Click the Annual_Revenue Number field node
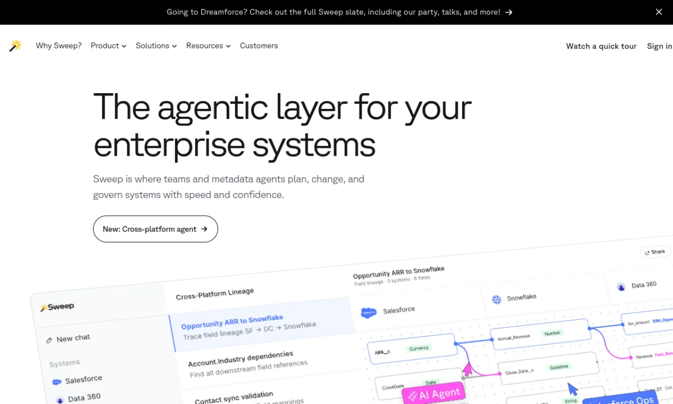673x404 pixels. [540, 334]
